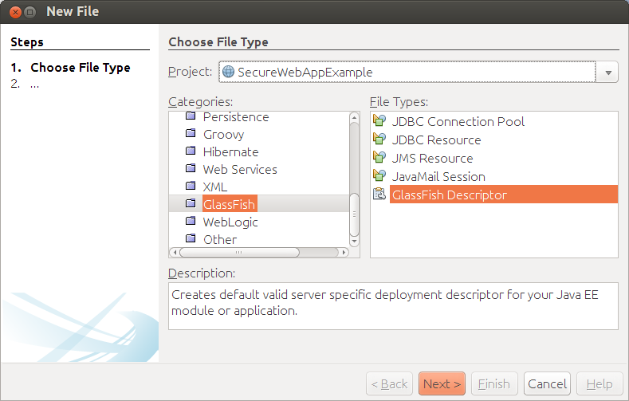Click Categories horizontal scrollbar thumb
The width and height of the screenshot is (629, 401).
point(239,253)
